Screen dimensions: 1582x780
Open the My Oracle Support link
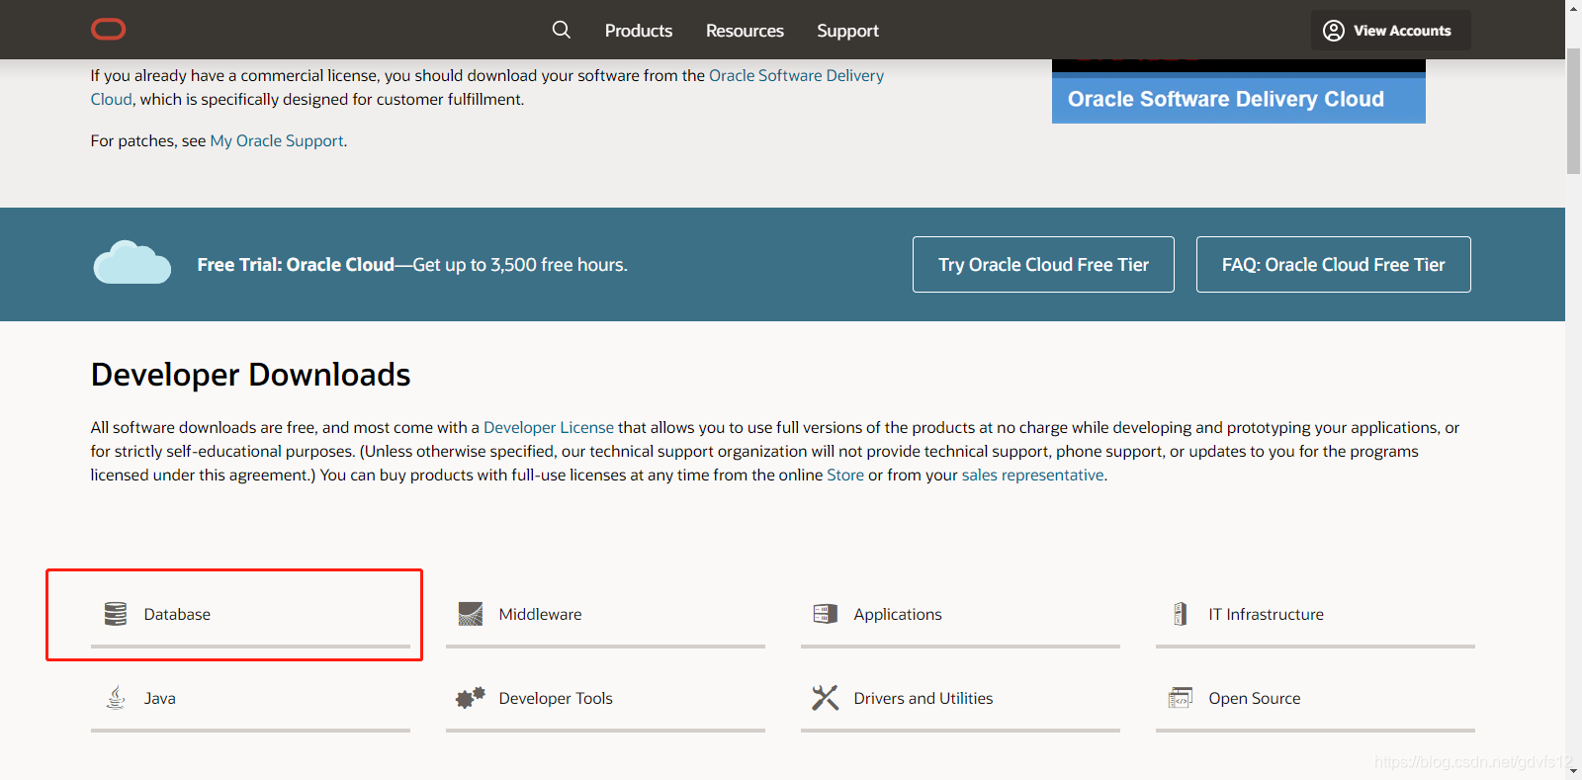(x=277, y=140)
